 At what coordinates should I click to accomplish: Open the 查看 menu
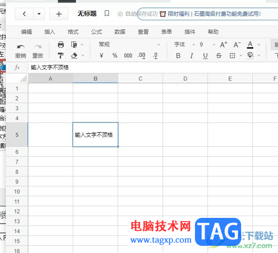click(143, 32)
